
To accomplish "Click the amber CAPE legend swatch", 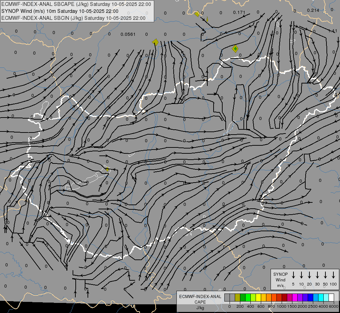I will pyautogui.click(x=264, y=297).
